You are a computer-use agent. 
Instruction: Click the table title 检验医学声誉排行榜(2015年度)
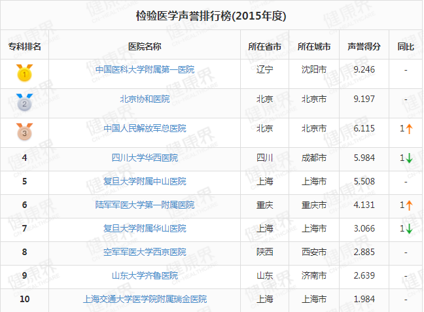click(x=211, y=15)
